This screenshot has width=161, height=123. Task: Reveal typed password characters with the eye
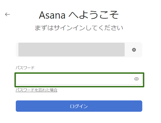[x=137, y=79]
